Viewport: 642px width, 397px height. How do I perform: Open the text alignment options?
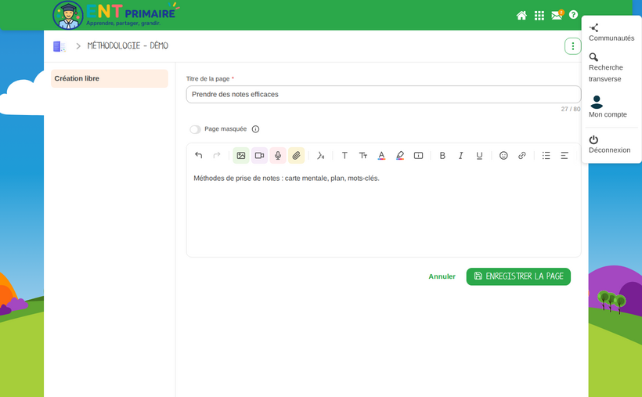point(564,155)
